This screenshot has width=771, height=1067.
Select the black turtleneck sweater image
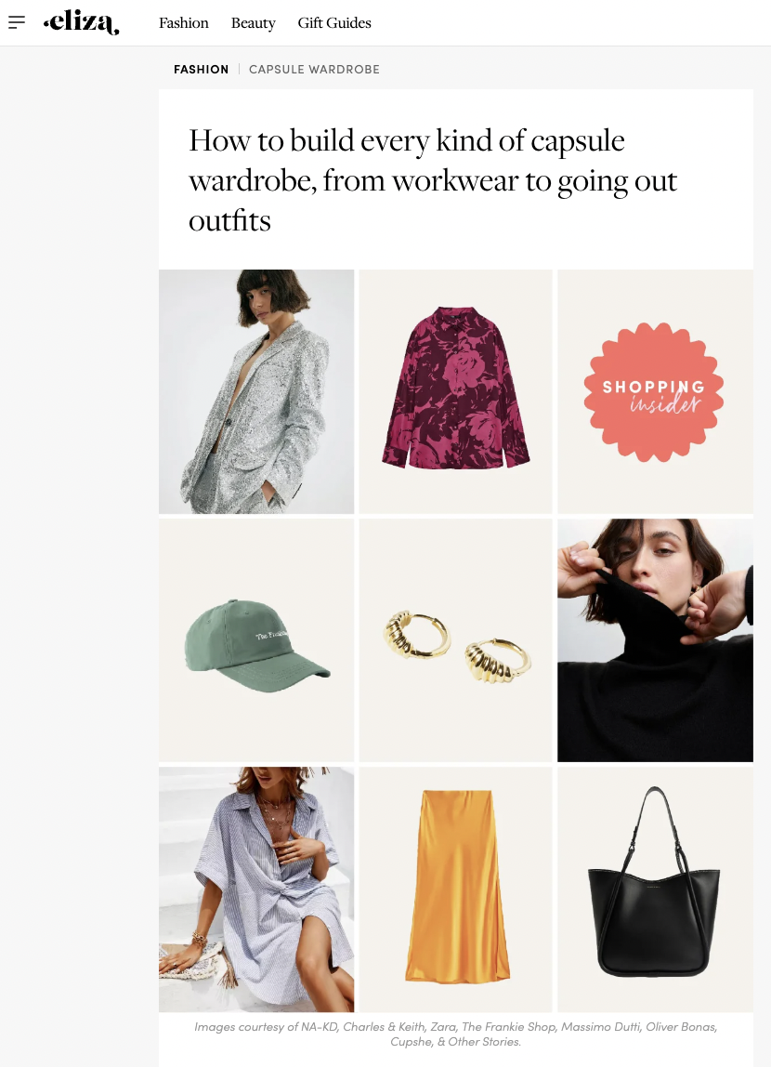(x=656, y=640)
